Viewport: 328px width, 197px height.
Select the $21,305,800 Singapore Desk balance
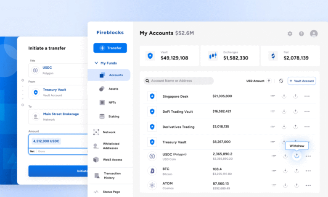(222, 96)
